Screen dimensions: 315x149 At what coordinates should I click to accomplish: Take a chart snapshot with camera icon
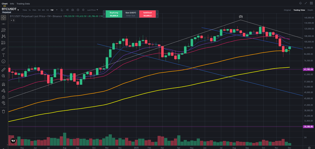[72, 10]
